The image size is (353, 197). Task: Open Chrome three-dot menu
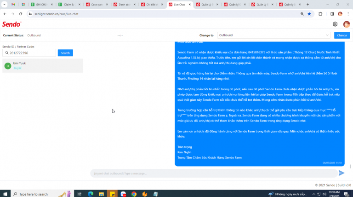[348, 14]
